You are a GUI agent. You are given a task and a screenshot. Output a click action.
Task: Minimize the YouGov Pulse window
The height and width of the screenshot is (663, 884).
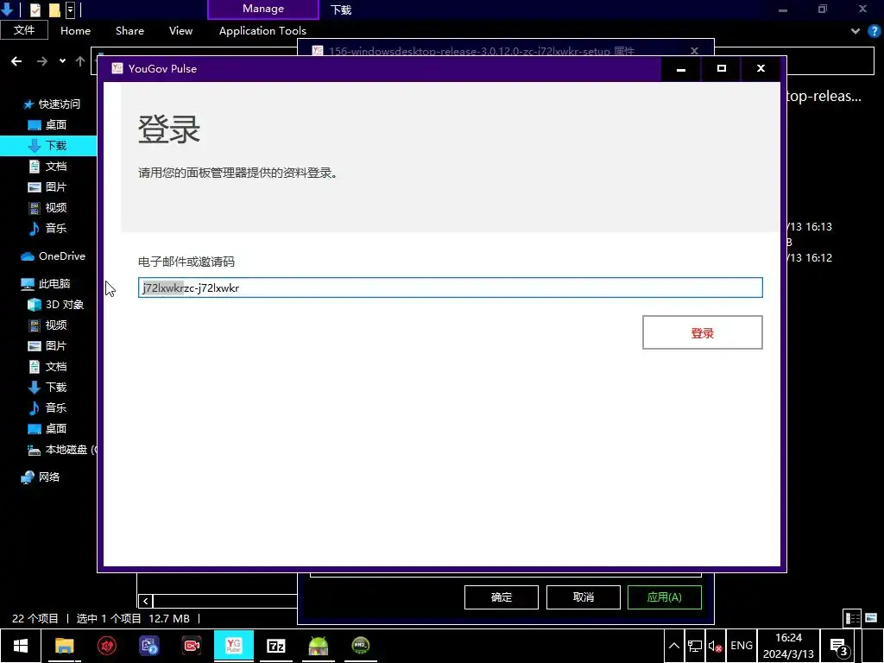click(680, 69)
